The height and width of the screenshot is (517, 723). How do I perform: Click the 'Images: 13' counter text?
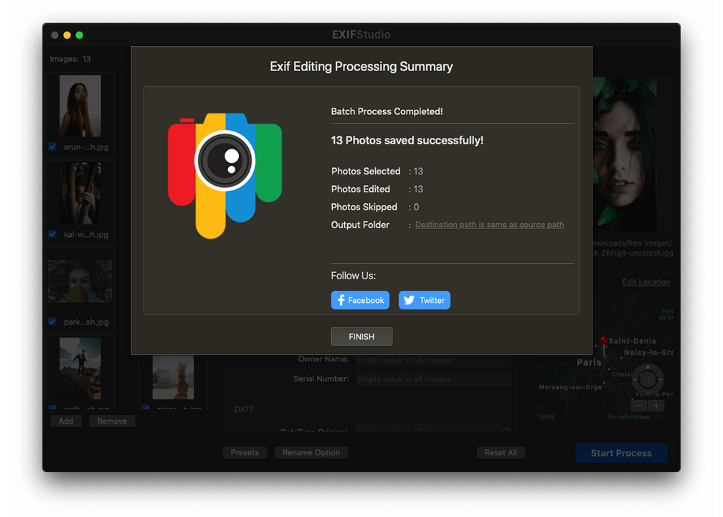point(70,59)
